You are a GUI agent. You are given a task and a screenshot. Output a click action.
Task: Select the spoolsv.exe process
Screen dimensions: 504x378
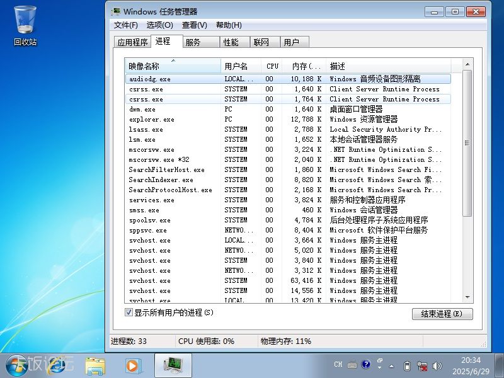tap(288, 220)
